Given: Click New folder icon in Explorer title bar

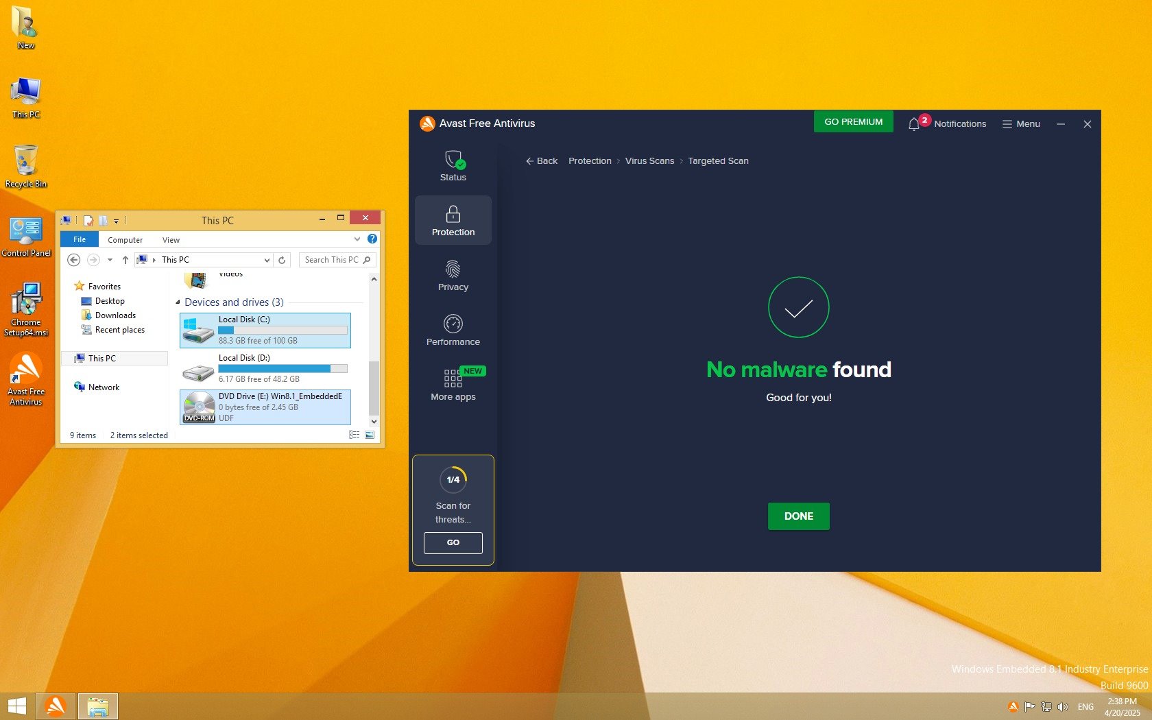Looking at the screenshot, I should [x=104, y=220].
